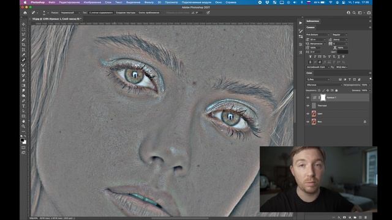Click create new adjustment layer icon

(x=350, y=218)
